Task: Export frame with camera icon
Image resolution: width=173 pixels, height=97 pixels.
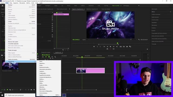Action: point(127,47)
